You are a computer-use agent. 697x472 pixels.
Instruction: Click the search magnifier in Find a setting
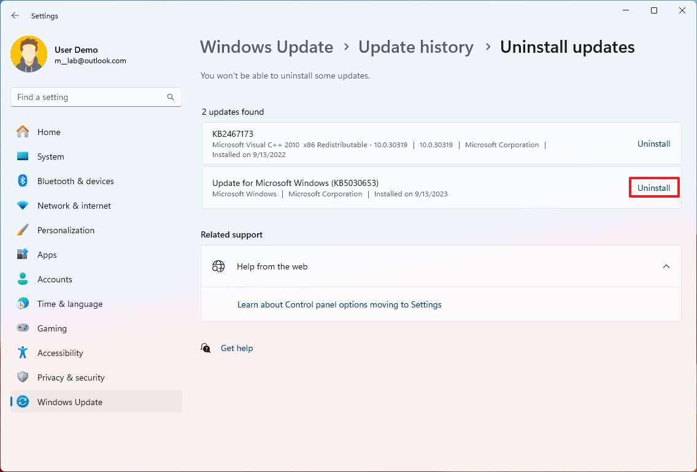tap(170, 97)
